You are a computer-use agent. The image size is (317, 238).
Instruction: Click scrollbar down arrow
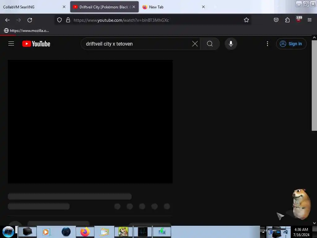(x=314, y=223)
